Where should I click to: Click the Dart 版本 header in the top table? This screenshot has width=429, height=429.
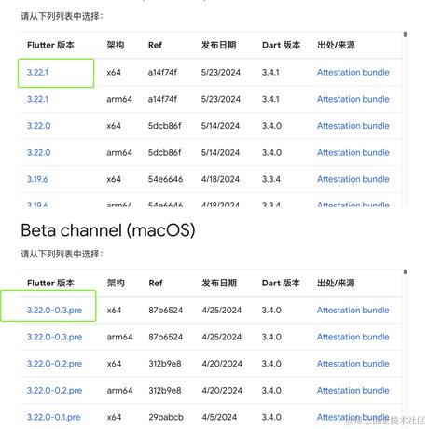tap(281, 46)
